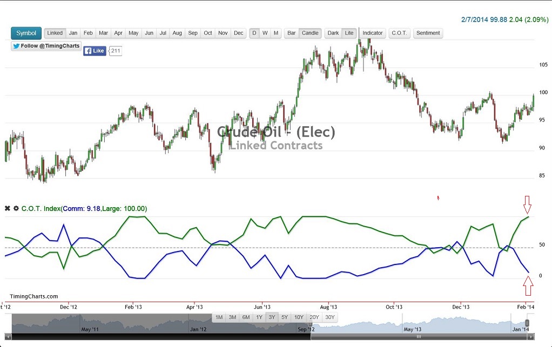Switch to Weekly timeframe with W

(x=265, y=33)
